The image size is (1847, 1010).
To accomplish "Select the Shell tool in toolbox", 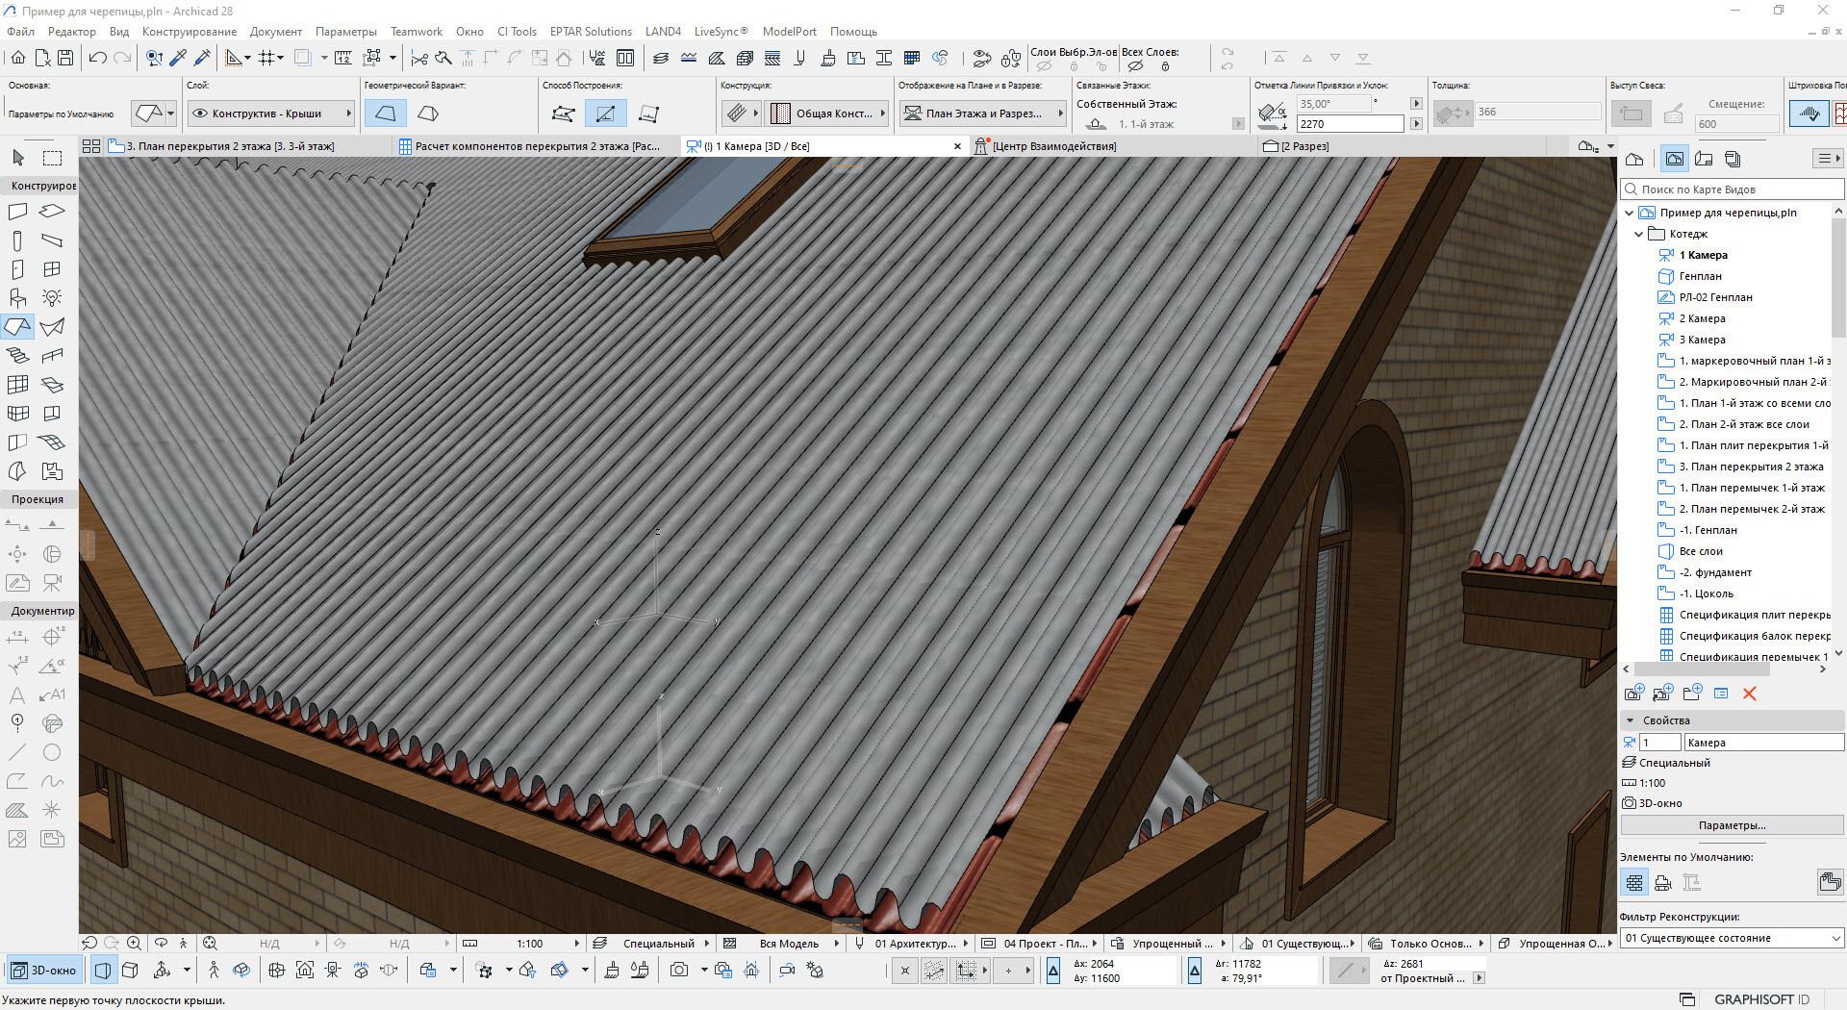I will (x=52, y=327).
